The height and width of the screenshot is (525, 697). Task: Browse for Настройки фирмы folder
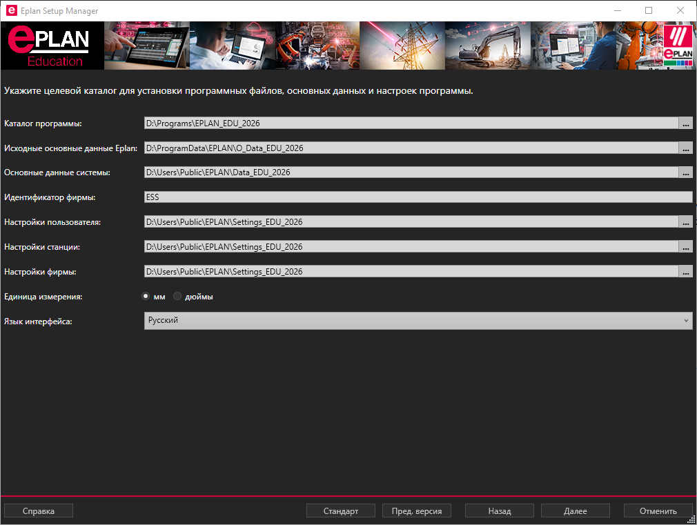[685, 272]
